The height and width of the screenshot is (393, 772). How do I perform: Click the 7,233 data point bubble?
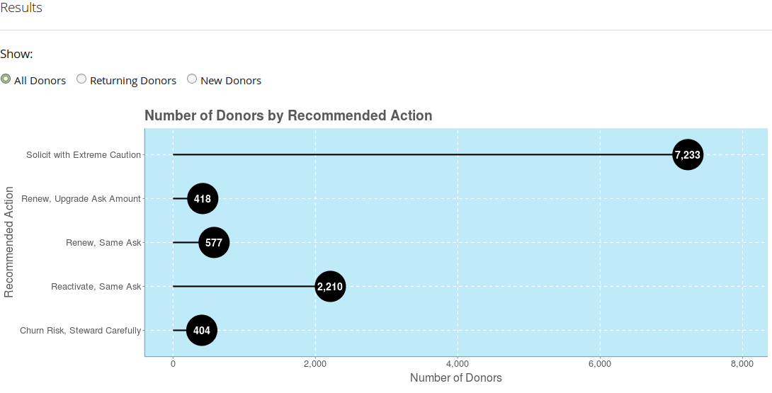tap(687, 155)
